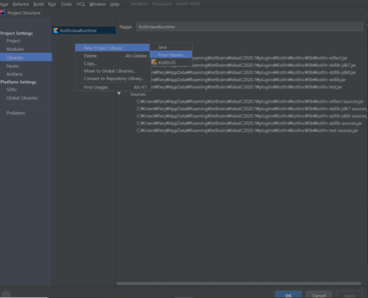The height and width of the screenshot is (298, 368).
Task: Click the horizontal scrollbar at bottom
Action: click(239, 284)
